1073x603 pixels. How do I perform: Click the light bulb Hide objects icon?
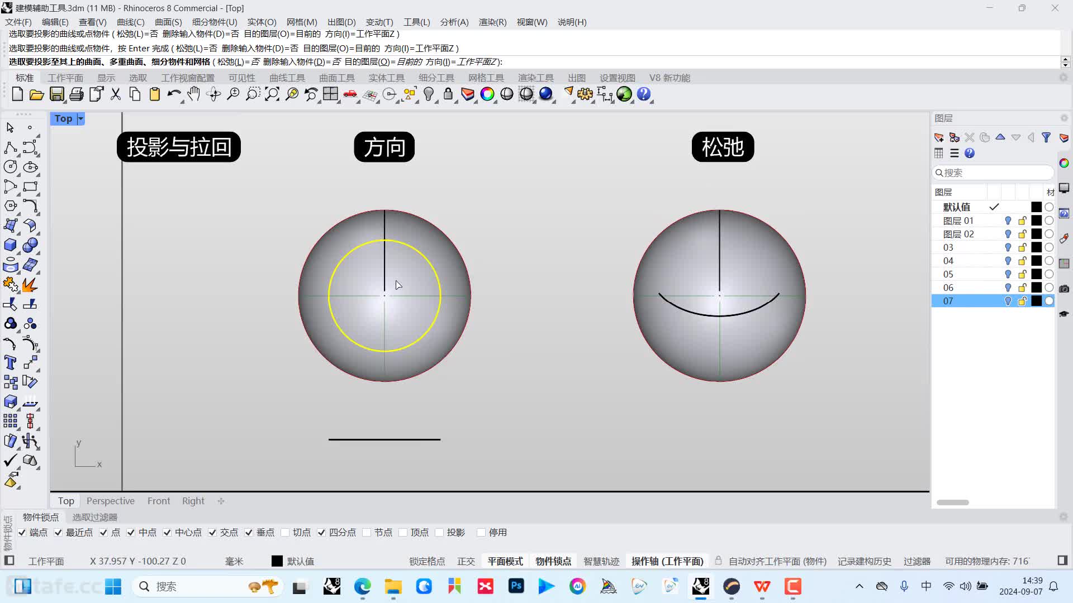click(x=429, y=94)
